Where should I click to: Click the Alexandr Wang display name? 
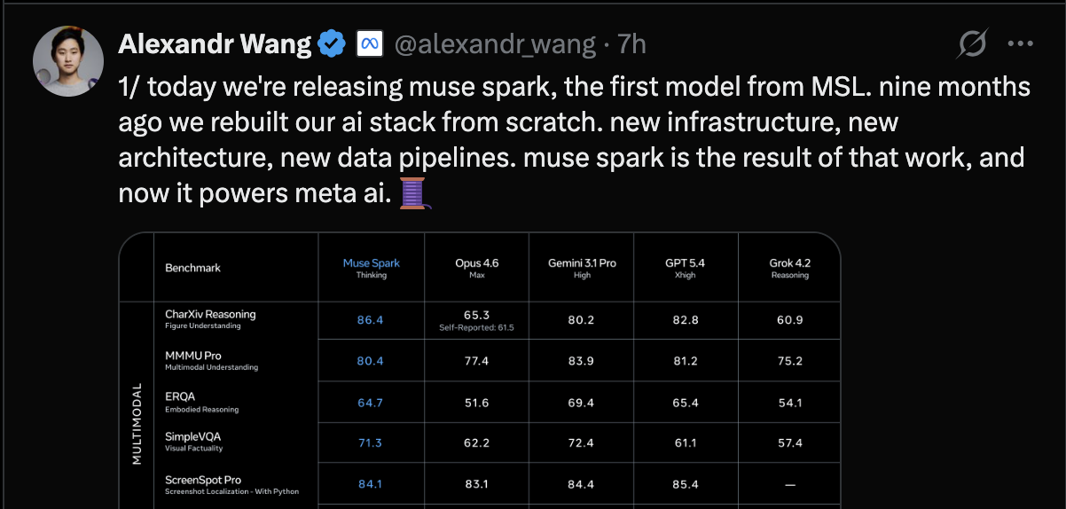[x=215, y=43]
